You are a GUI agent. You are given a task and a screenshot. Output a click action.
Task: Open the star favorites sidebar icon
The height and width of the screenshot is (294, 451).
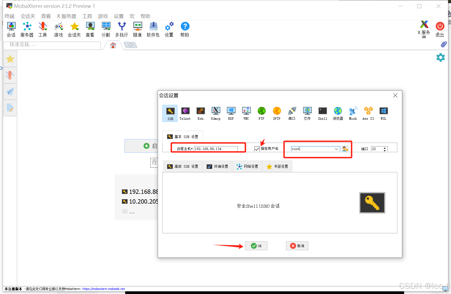pyautogui.click(x=10, y=59)
